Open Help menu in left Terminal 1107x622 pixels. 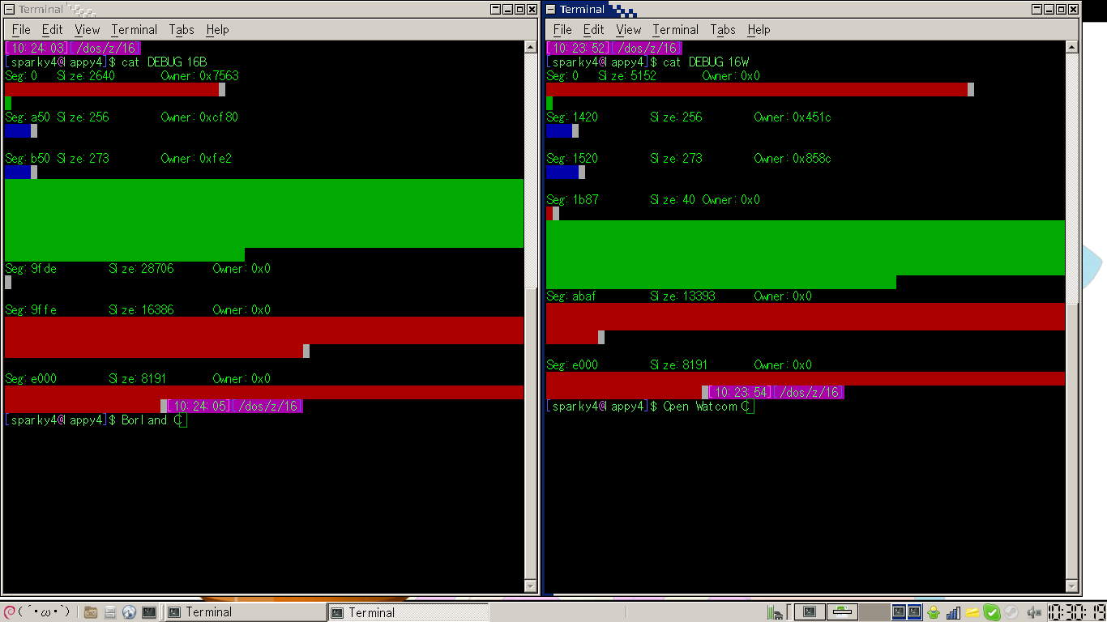(217, 30)
